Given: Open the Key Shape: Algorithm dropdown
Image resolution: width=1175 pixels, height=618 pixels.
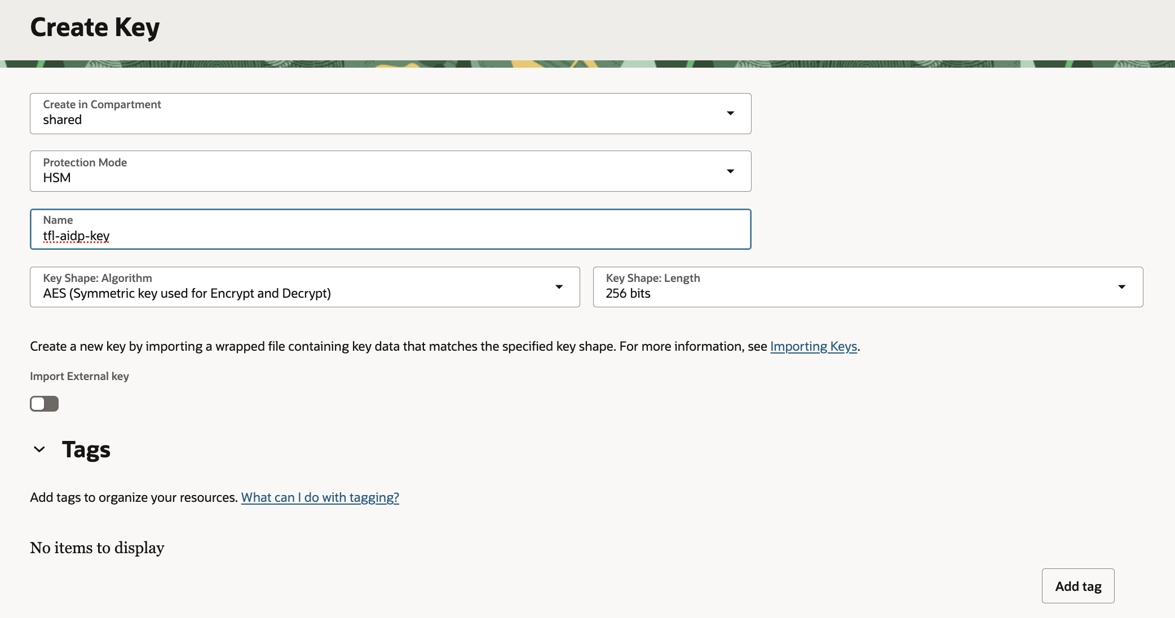Looking at the screenshot, I should 304,287.
